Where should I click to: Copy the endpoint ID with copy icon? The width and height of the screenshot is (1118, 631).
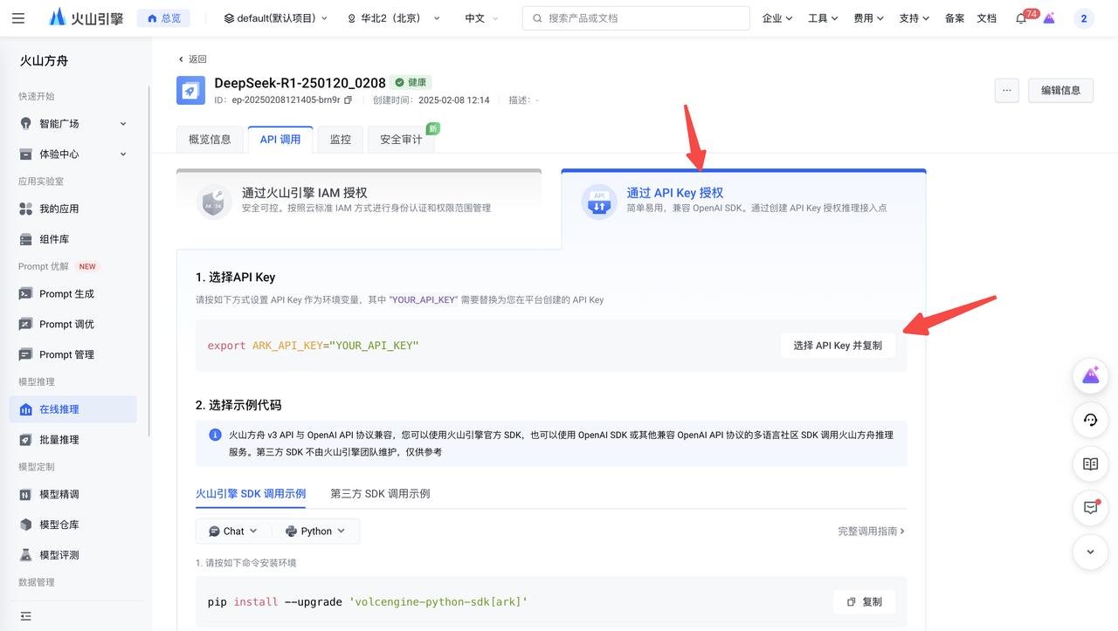point(349,100)
